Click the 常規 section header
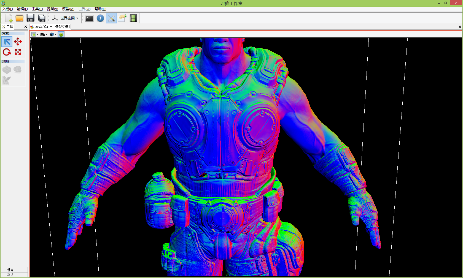 point(13,34)
